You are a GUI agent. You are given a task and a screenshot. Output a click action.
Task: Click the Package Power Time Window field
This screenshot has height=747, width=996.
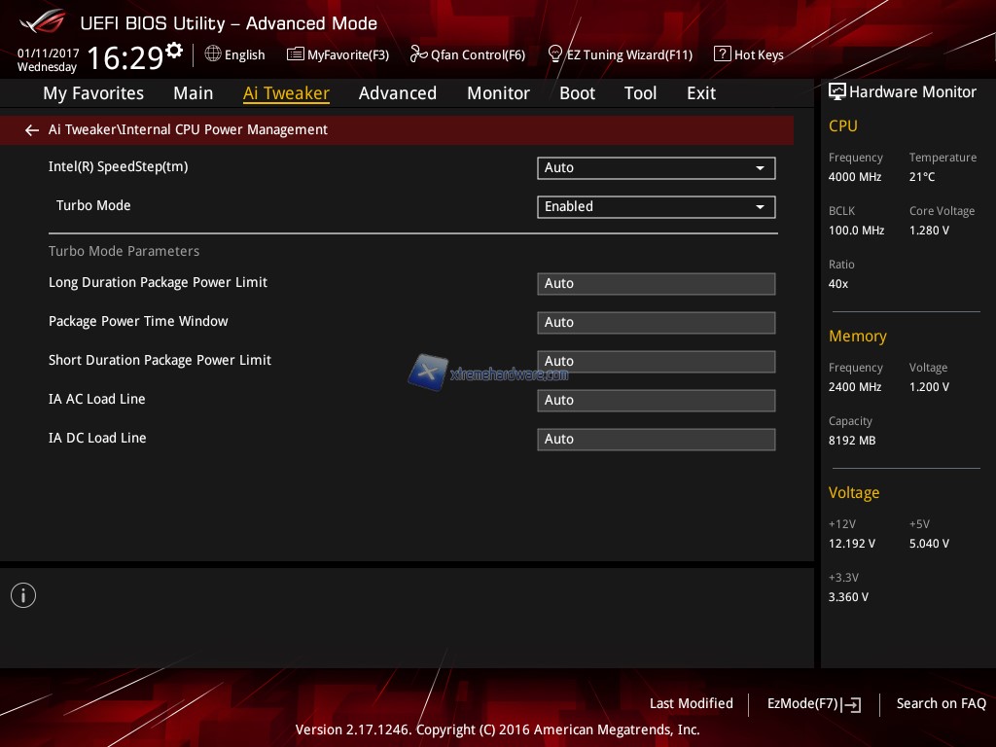pyautogui.click(x=656, y=323)
